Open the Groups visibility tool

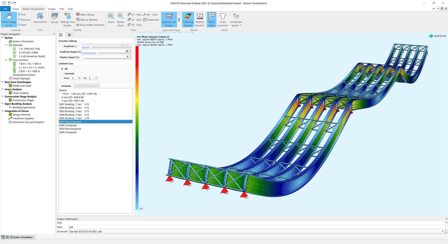54,18
